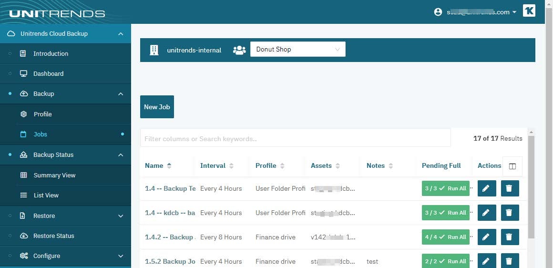Run All for 1.5.2 Backup Jo job
553x268 pixels.
click(446, 261)
